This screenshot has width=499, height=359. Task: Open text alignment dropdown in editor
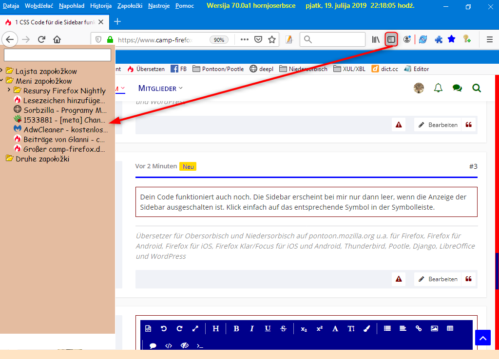pos(403,328)
